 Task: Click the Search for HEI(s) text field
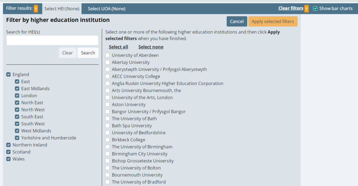[x=52, y=40]
